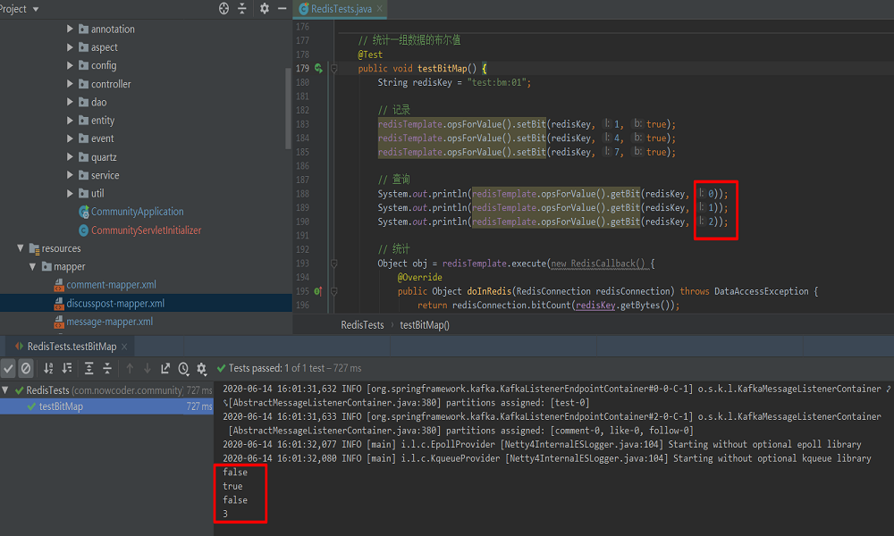Collapse all in Project panel toolbar
This screenshot has width=894, height=536.
click(x=241, y=9)
